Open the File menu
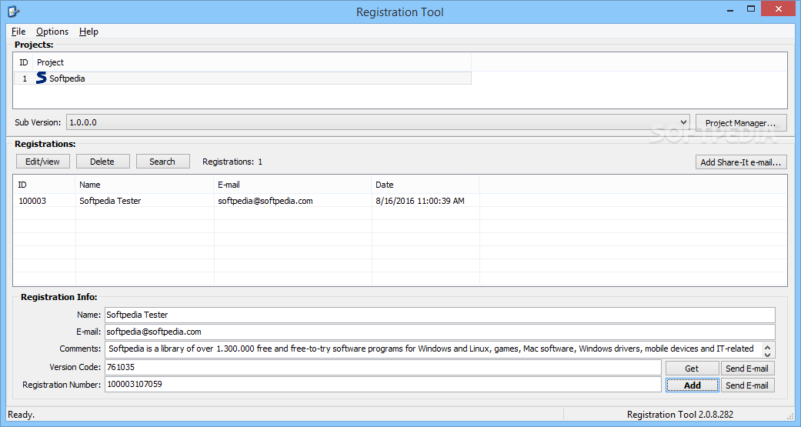 point(18,32)
